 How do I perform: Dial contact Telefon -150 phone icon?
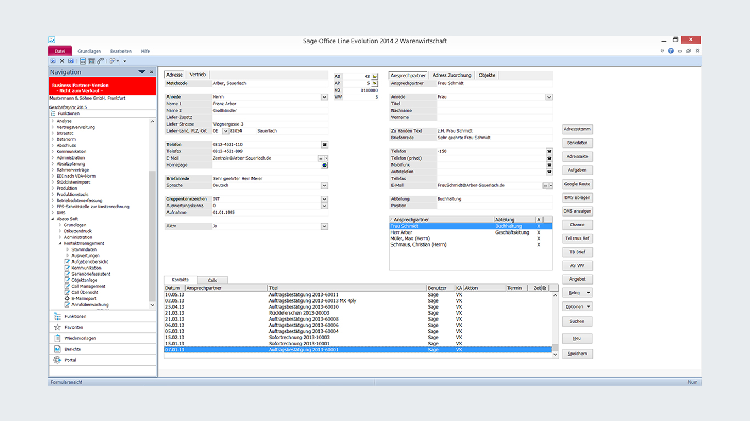tap(549, 151)
